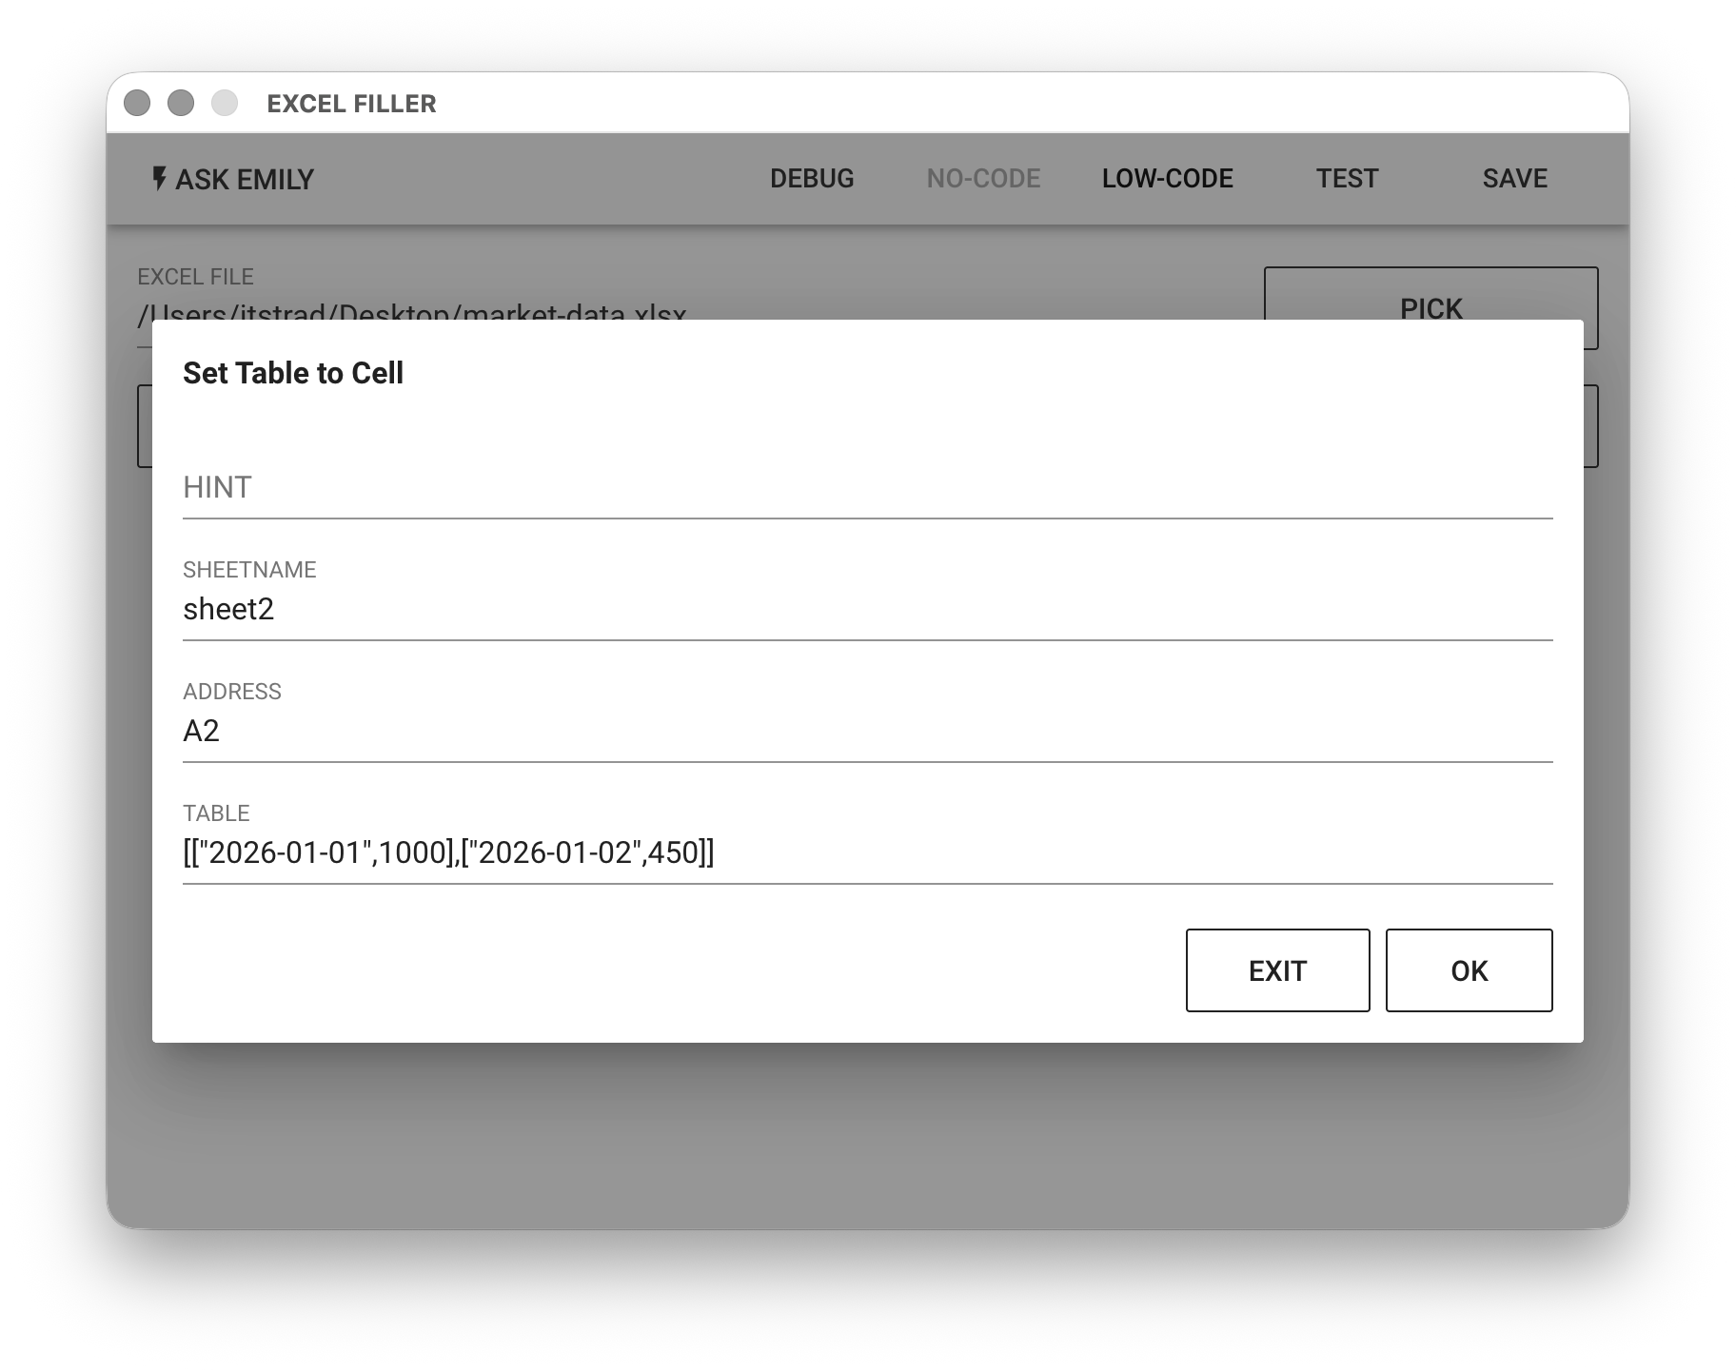Open the ASK EMILY assistant
1736x1370 pixels.
233,179
